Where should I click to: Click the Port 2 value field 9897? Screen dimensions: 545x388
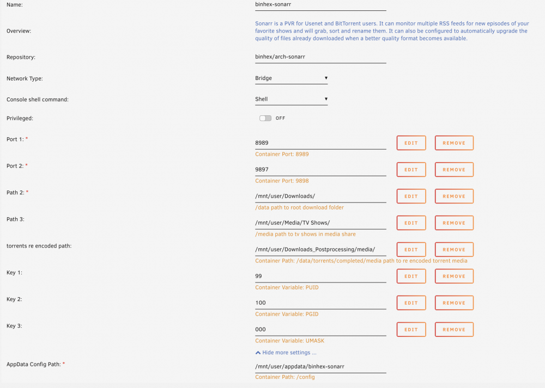click(x=320, y=170)
